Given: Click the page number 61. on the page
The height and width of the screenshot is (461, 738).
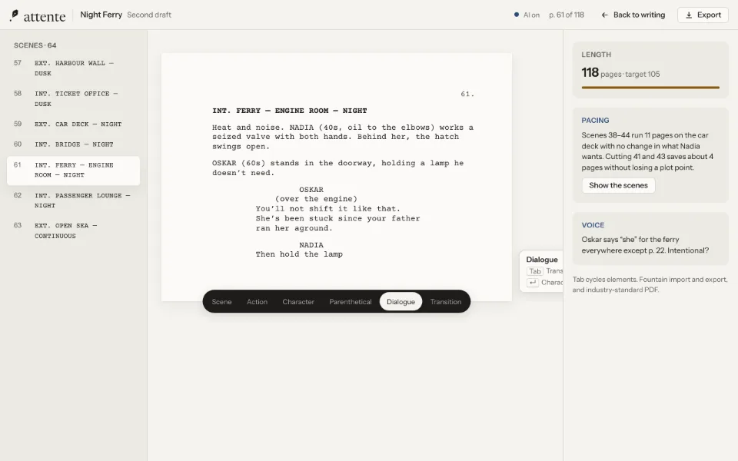Looking at the screenshot, I should pyautogui.click(x=467, y=94).
